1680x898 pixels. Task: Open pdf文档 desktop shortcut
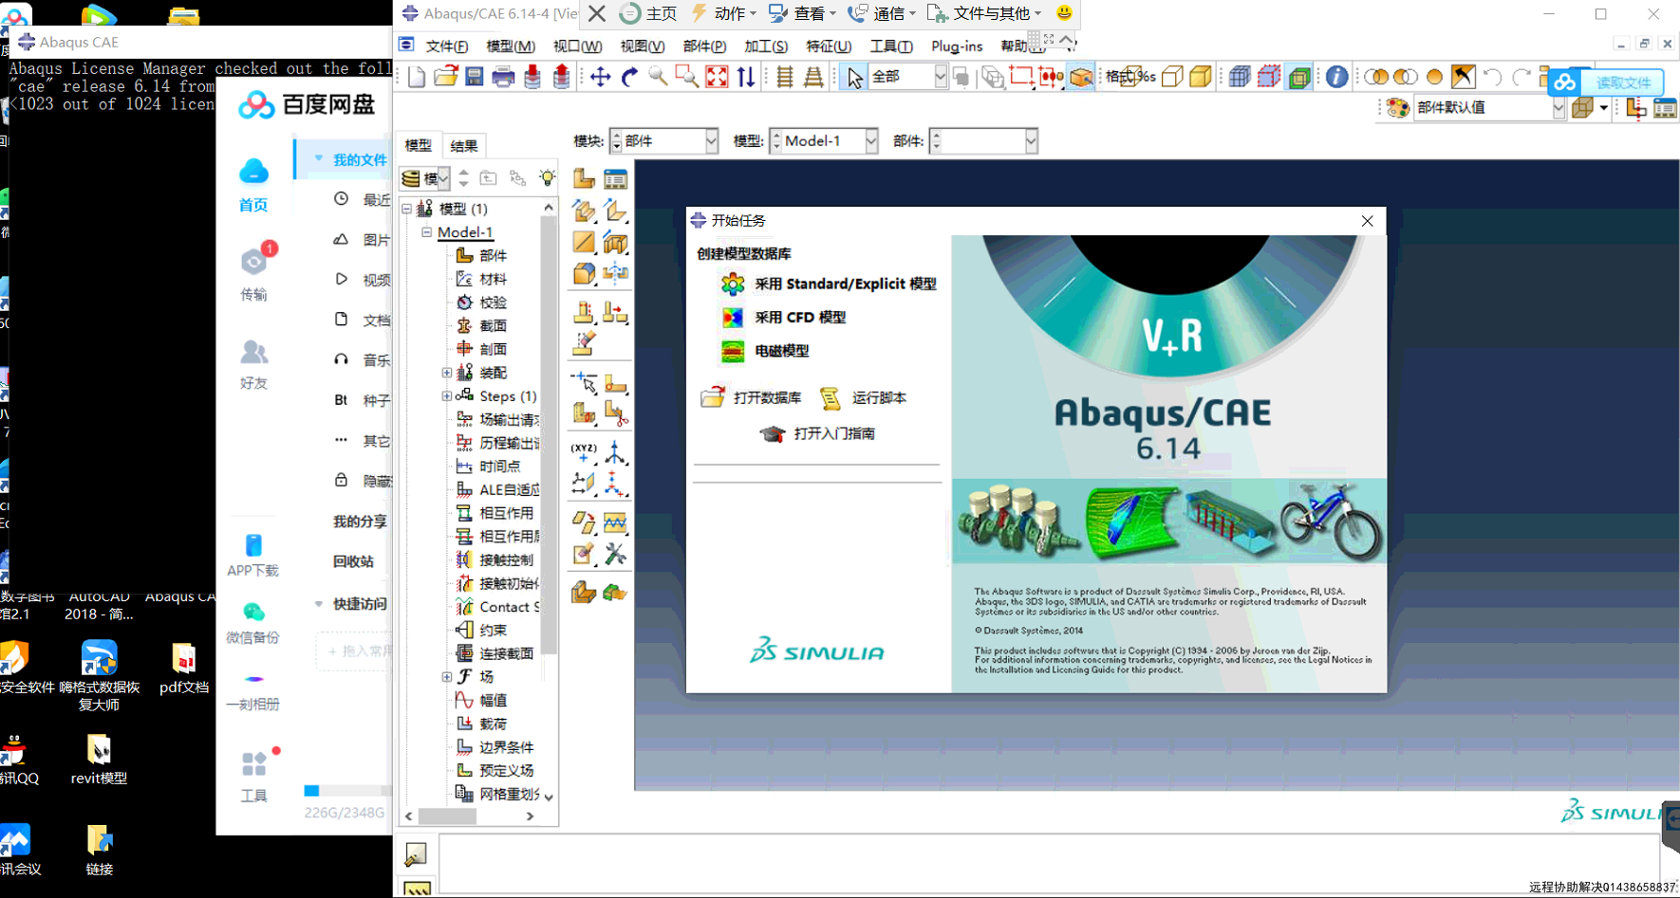184,669
